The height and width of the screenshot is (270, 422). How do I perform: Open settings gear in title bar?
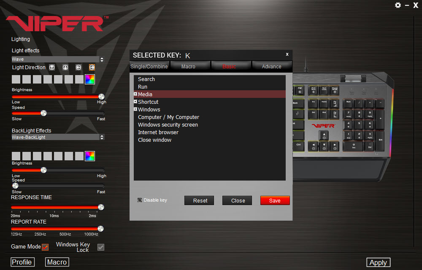(x=398, y=5)
